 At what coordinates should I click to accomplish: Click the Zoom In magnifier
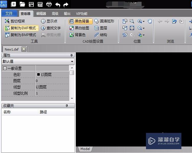click(x=140, y=21)
